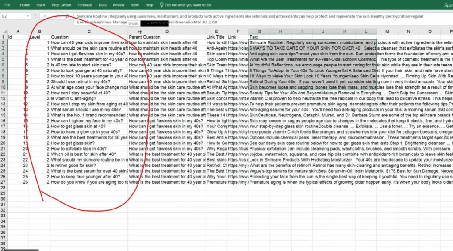This screenshot has height=251, width=453.
Task: Select column H header
Action: (x=280, y=31)
